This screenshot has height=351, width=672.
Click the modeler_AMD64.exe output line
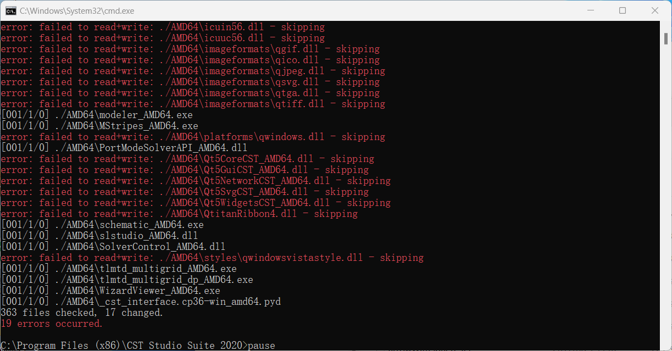click(97, 115)
